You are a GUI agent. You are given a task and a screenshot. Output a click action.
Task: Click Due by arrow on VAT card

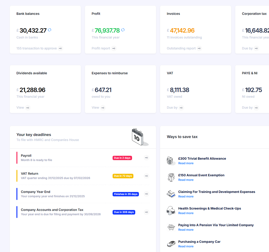click(x=181, y=108)
